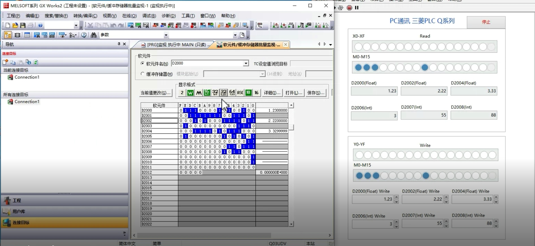The width and height of the screenshot is (535, 246).
Task: Click the New project icon
Action: 8,25
